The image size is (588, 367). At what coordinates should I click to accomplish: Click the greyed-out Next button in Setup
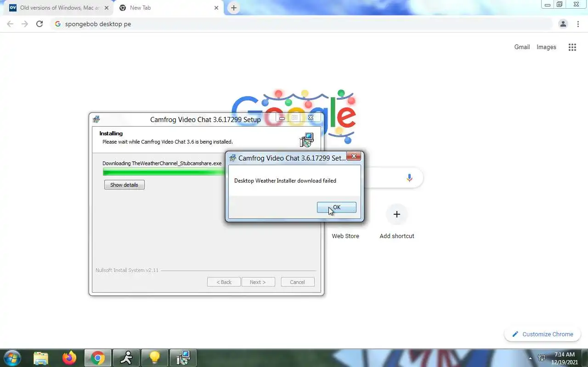[x=258, y=282]
